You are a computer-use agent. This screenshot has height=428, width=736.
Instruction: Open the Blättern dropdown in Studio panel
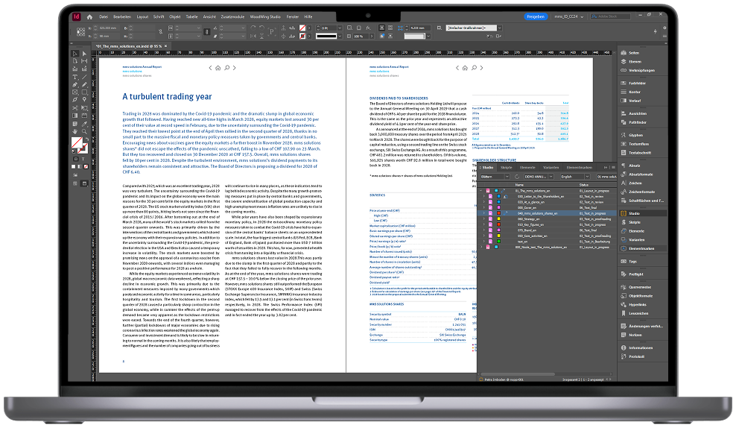494,177
